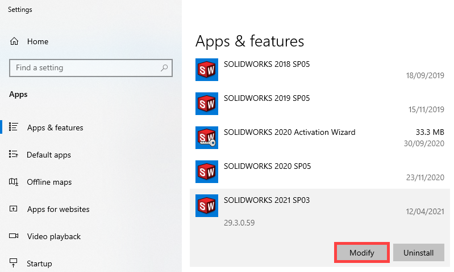Click the SOLIDWORKS 2020 Activation Wizard icon
This screenshot has height=272, width=454.
click(x=207, y=138)
